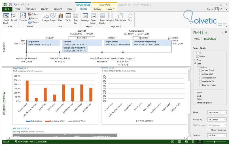The height and width of the screenshot is (145, 231).
Task: Click the Sign in link
Action: (x=210, y=9)
